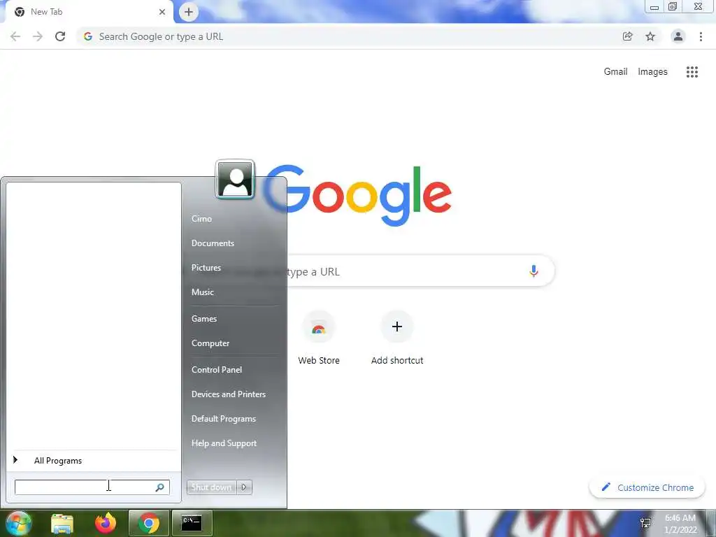Open the taskbar clock showing 6:46 AM
The image size is (716, 537).
click(680, 524)
